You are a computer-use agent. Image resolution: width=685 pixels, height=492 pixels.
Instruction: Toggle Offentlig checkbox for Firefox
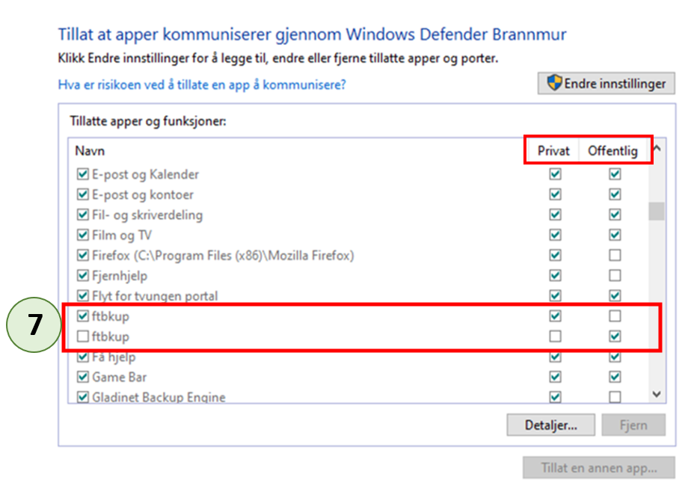click(615, 256)
